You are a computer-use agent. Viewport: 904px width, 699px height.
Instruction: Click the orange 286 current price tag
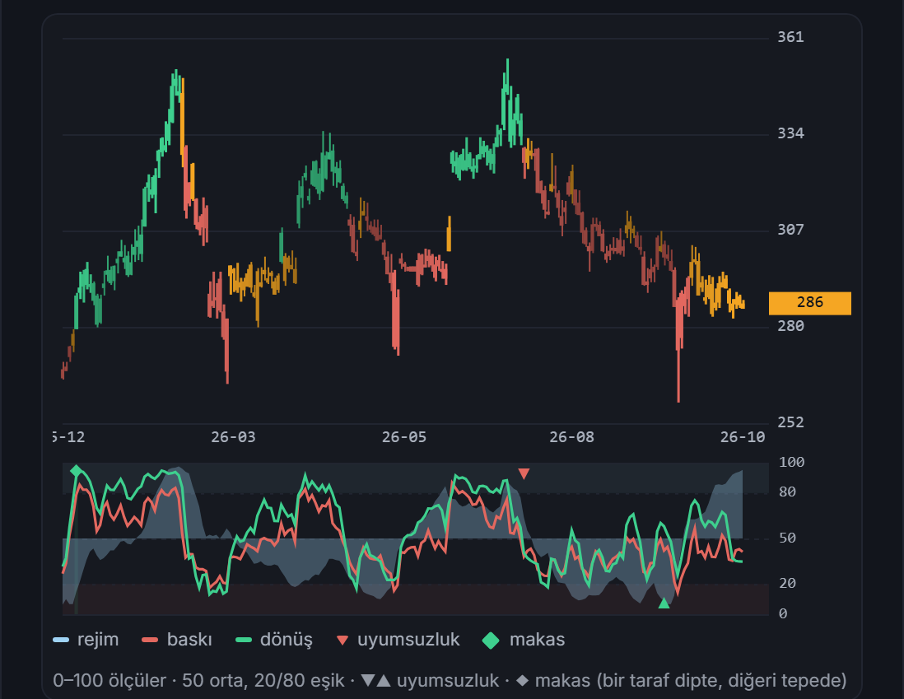click(x=810, y=303)
